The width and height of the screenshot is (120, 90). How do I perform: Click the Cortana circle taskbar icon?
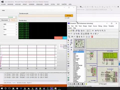pos(5,88)
